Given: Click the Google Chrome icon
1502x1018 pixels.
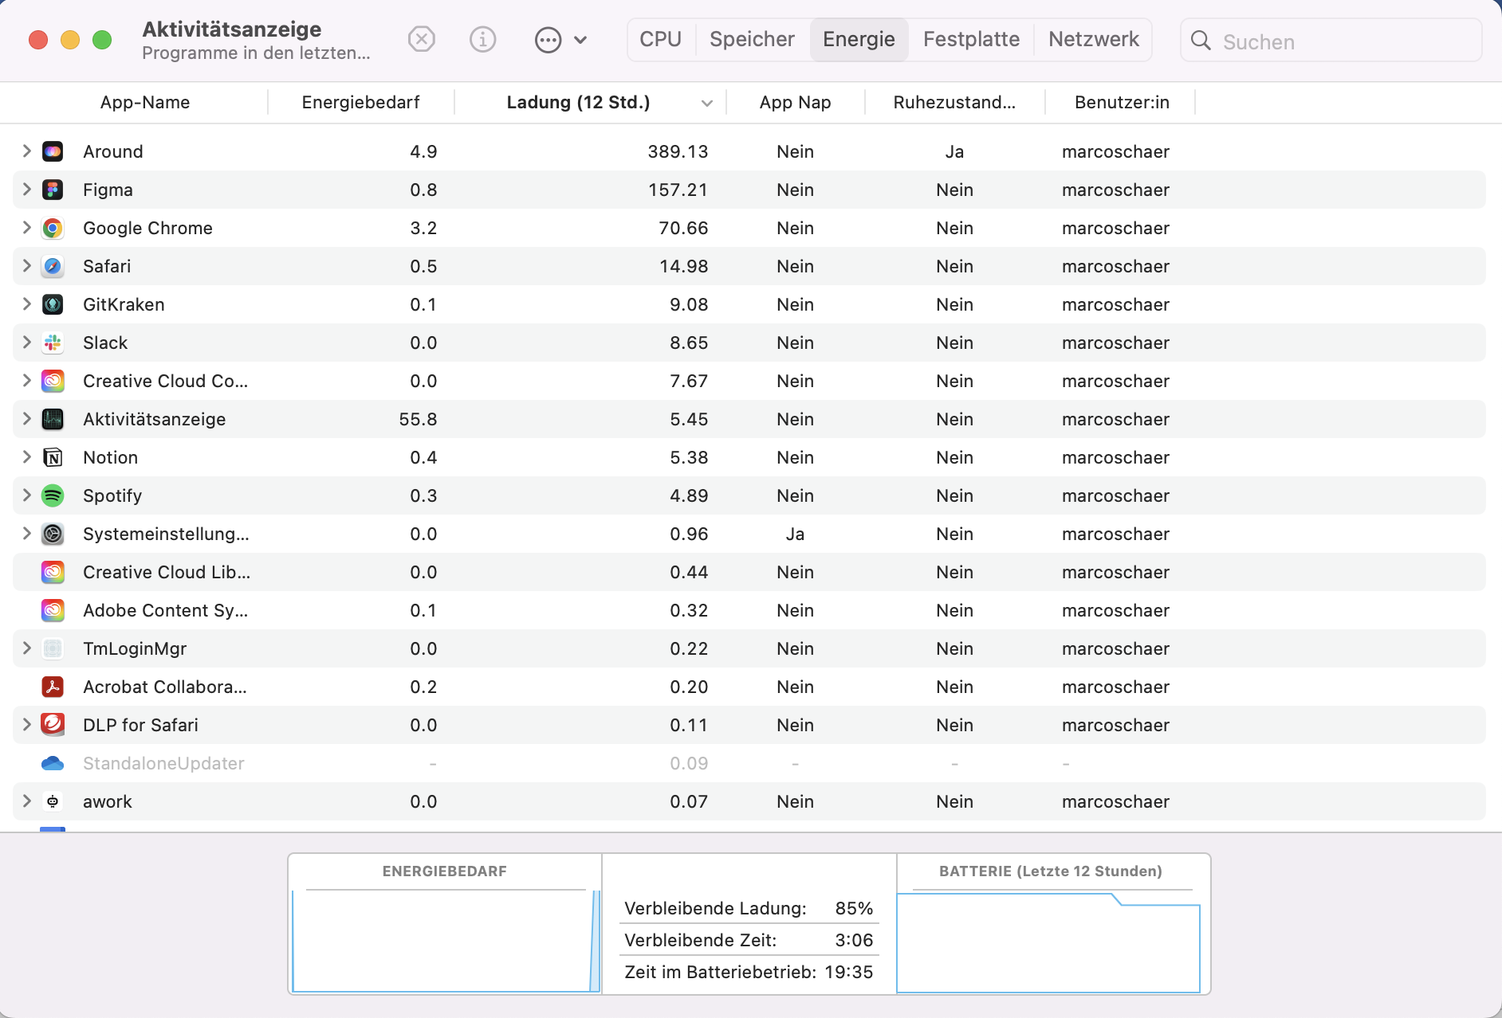Looking at the screenshot, I should point(53,228).
